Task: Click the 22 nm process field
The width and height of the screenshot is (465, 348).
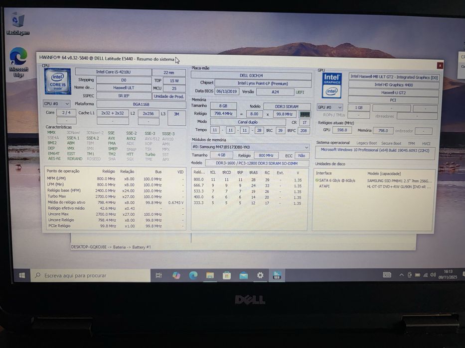Action: tap(169, 73)
